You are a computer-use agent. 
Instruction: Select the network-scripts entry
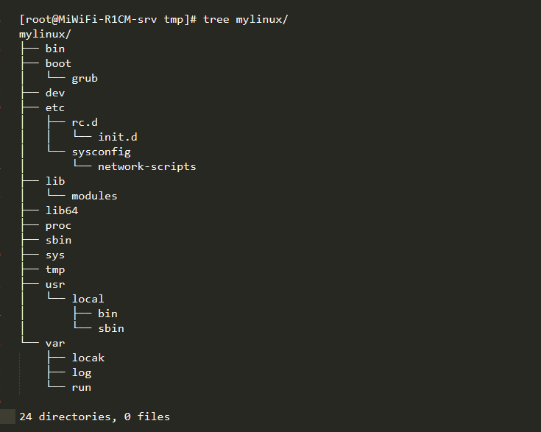pos(147,166)
